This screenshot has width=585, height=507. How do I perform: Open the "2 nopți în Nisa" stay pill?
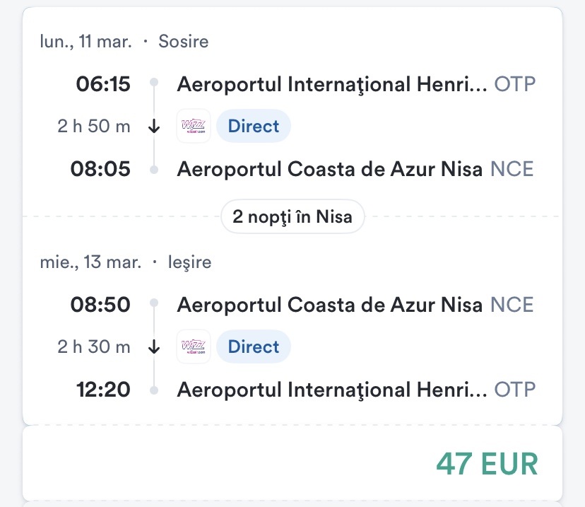(x=292, y=216)
